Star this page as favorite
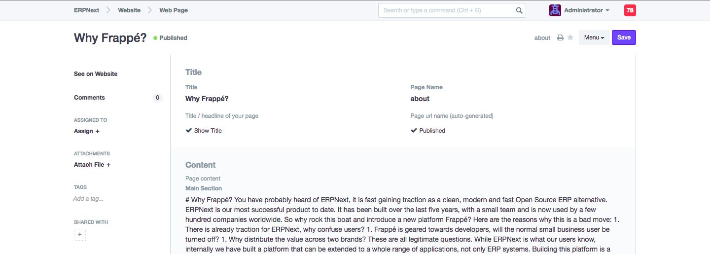Screen dimensions: 710x254 click(570, 37)
